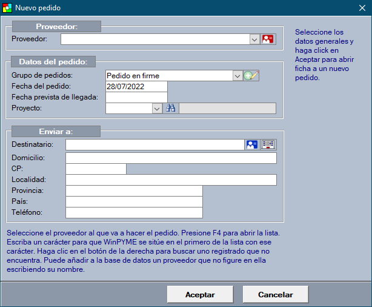The image size is (372, 307).
Task: Click the binoculars project search icon
Action: pyautogui.click(x=171, y=109)
